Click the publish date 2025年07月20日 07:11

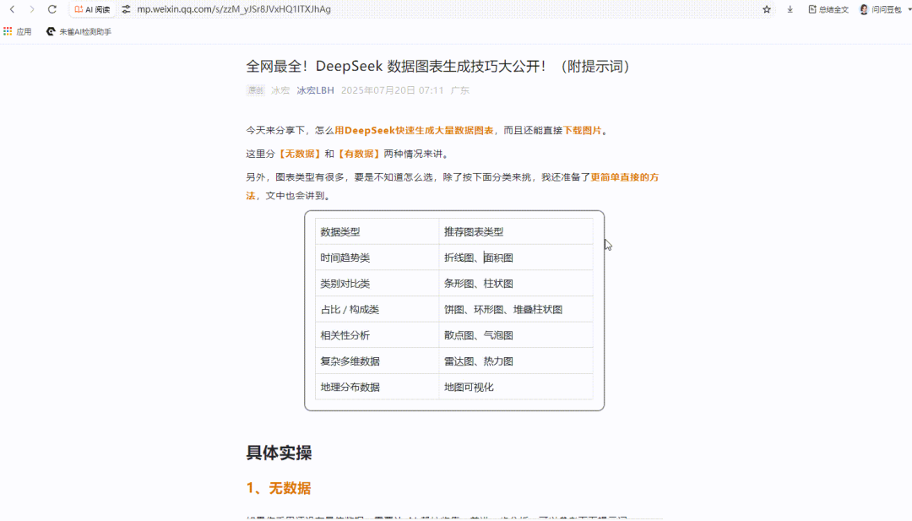coord(392,90)
